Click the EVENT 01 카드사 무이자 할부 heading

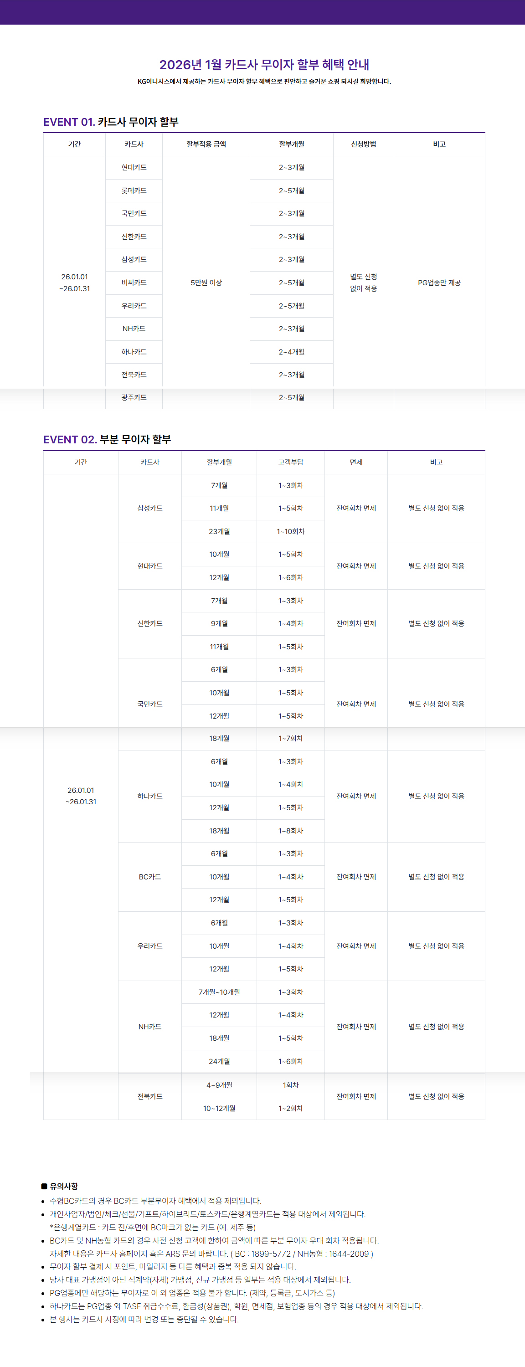tap(111, 122)
